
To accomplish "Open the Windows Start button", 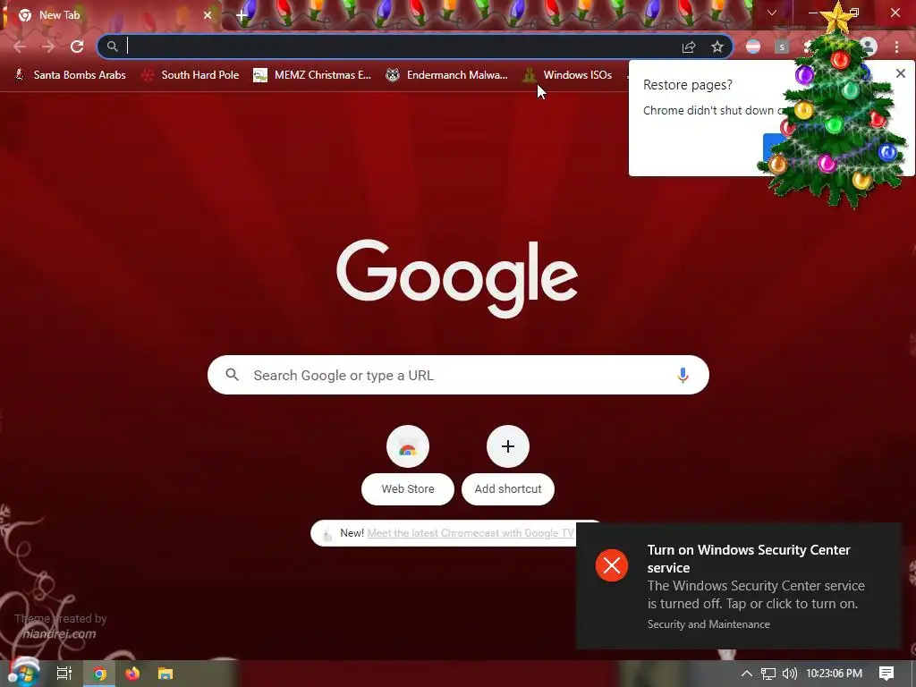I will (23, 673).
